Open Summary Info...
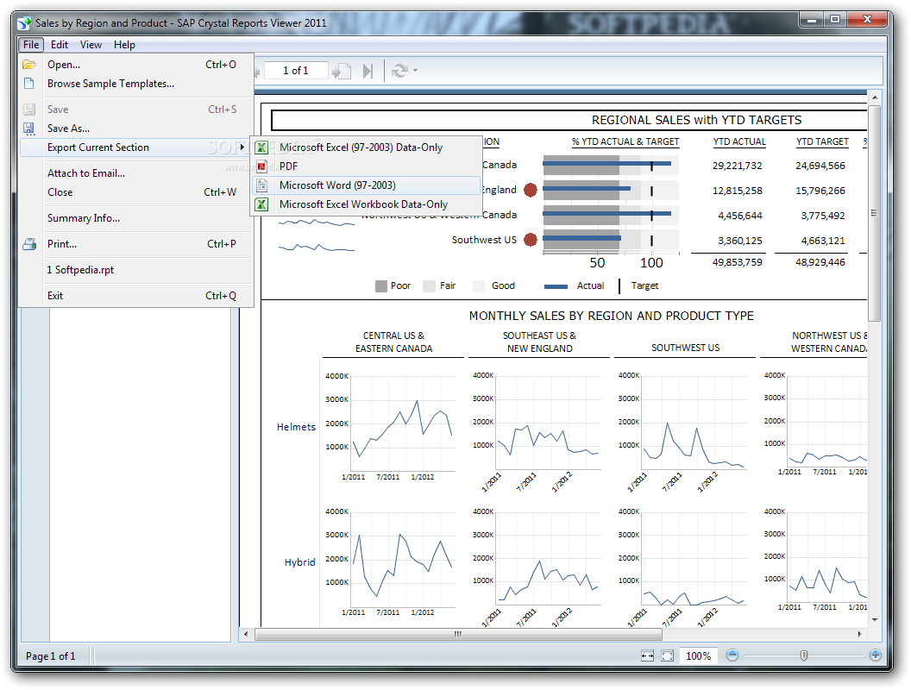Image resolution: width=911 pixels, height=690 pixels. tap(136, 218)
